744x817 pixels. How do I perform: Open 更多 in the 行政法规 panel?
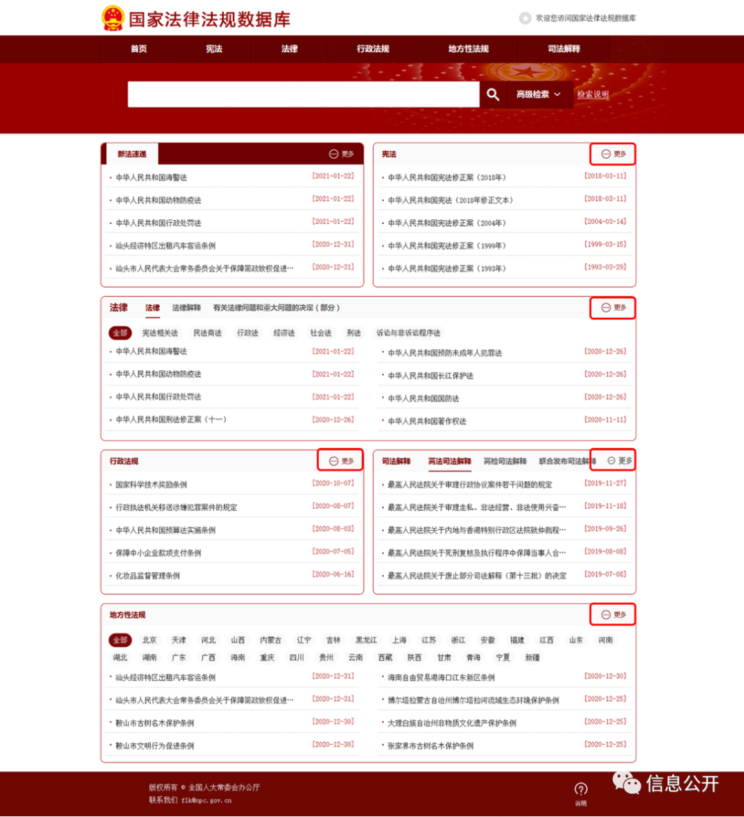point(342,461)
